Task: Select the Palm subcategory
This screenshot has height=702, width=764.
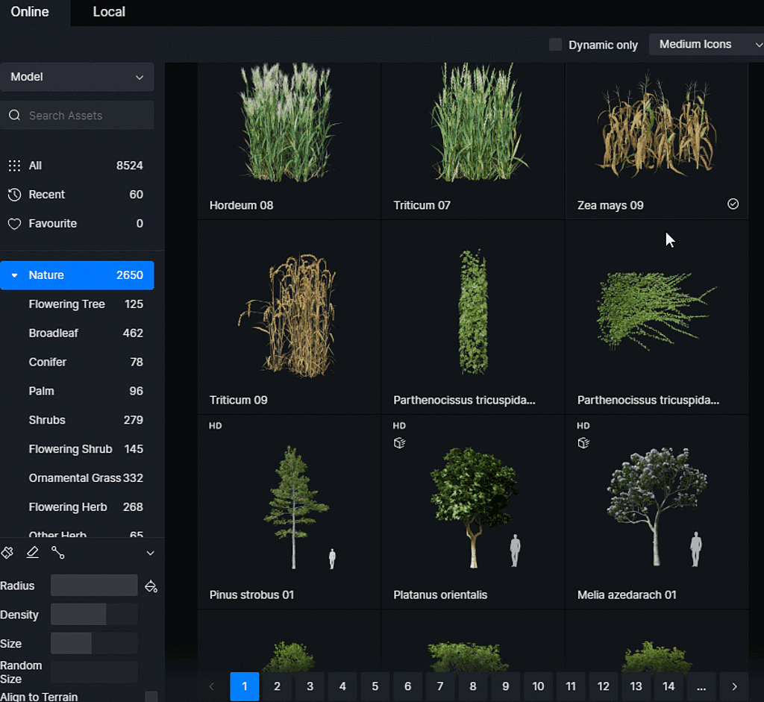Action: 77,391
